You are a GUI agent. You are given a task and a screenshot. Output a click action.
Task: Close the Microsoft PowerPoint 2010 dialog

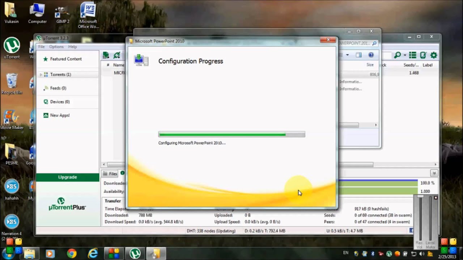[x=328, y=40]
